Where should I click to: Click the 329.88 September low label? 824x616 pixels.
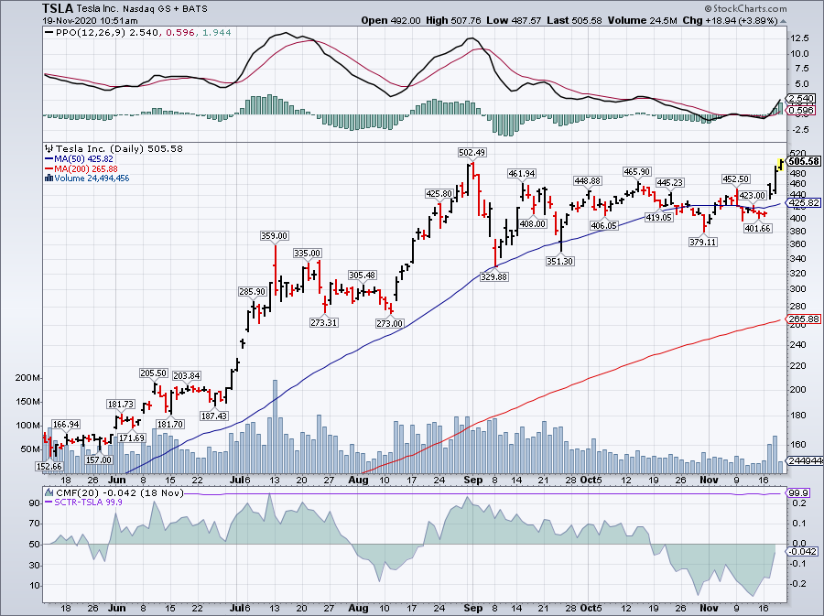click(x=494, y=276)
